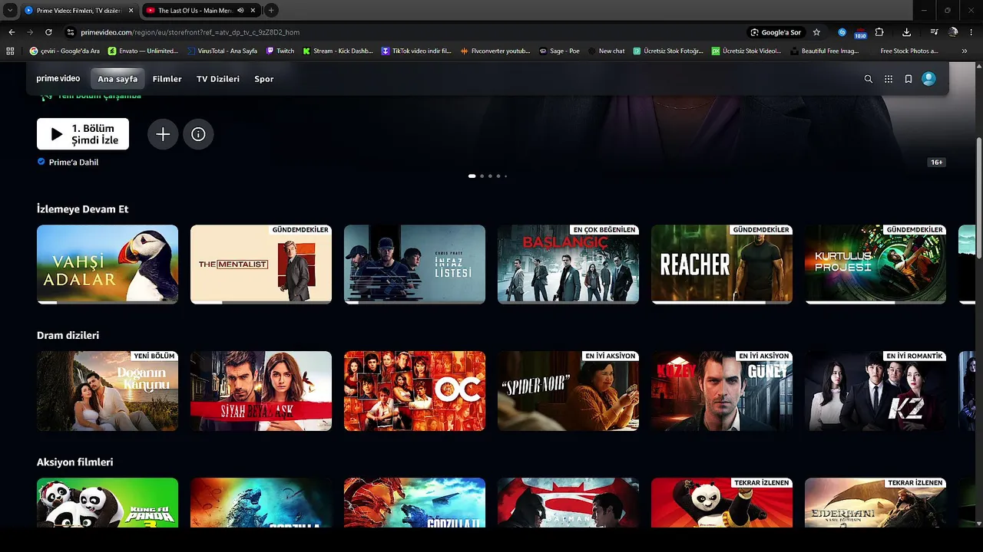This screenshot has height=552, width=983.
Task: Click the Prime'a Dahil label
Action: [74, 163]
